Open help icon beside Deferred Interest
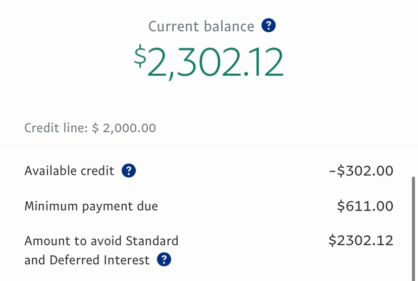Image resolution: width=418 pixels, height=281 pixels. (164, 260)
